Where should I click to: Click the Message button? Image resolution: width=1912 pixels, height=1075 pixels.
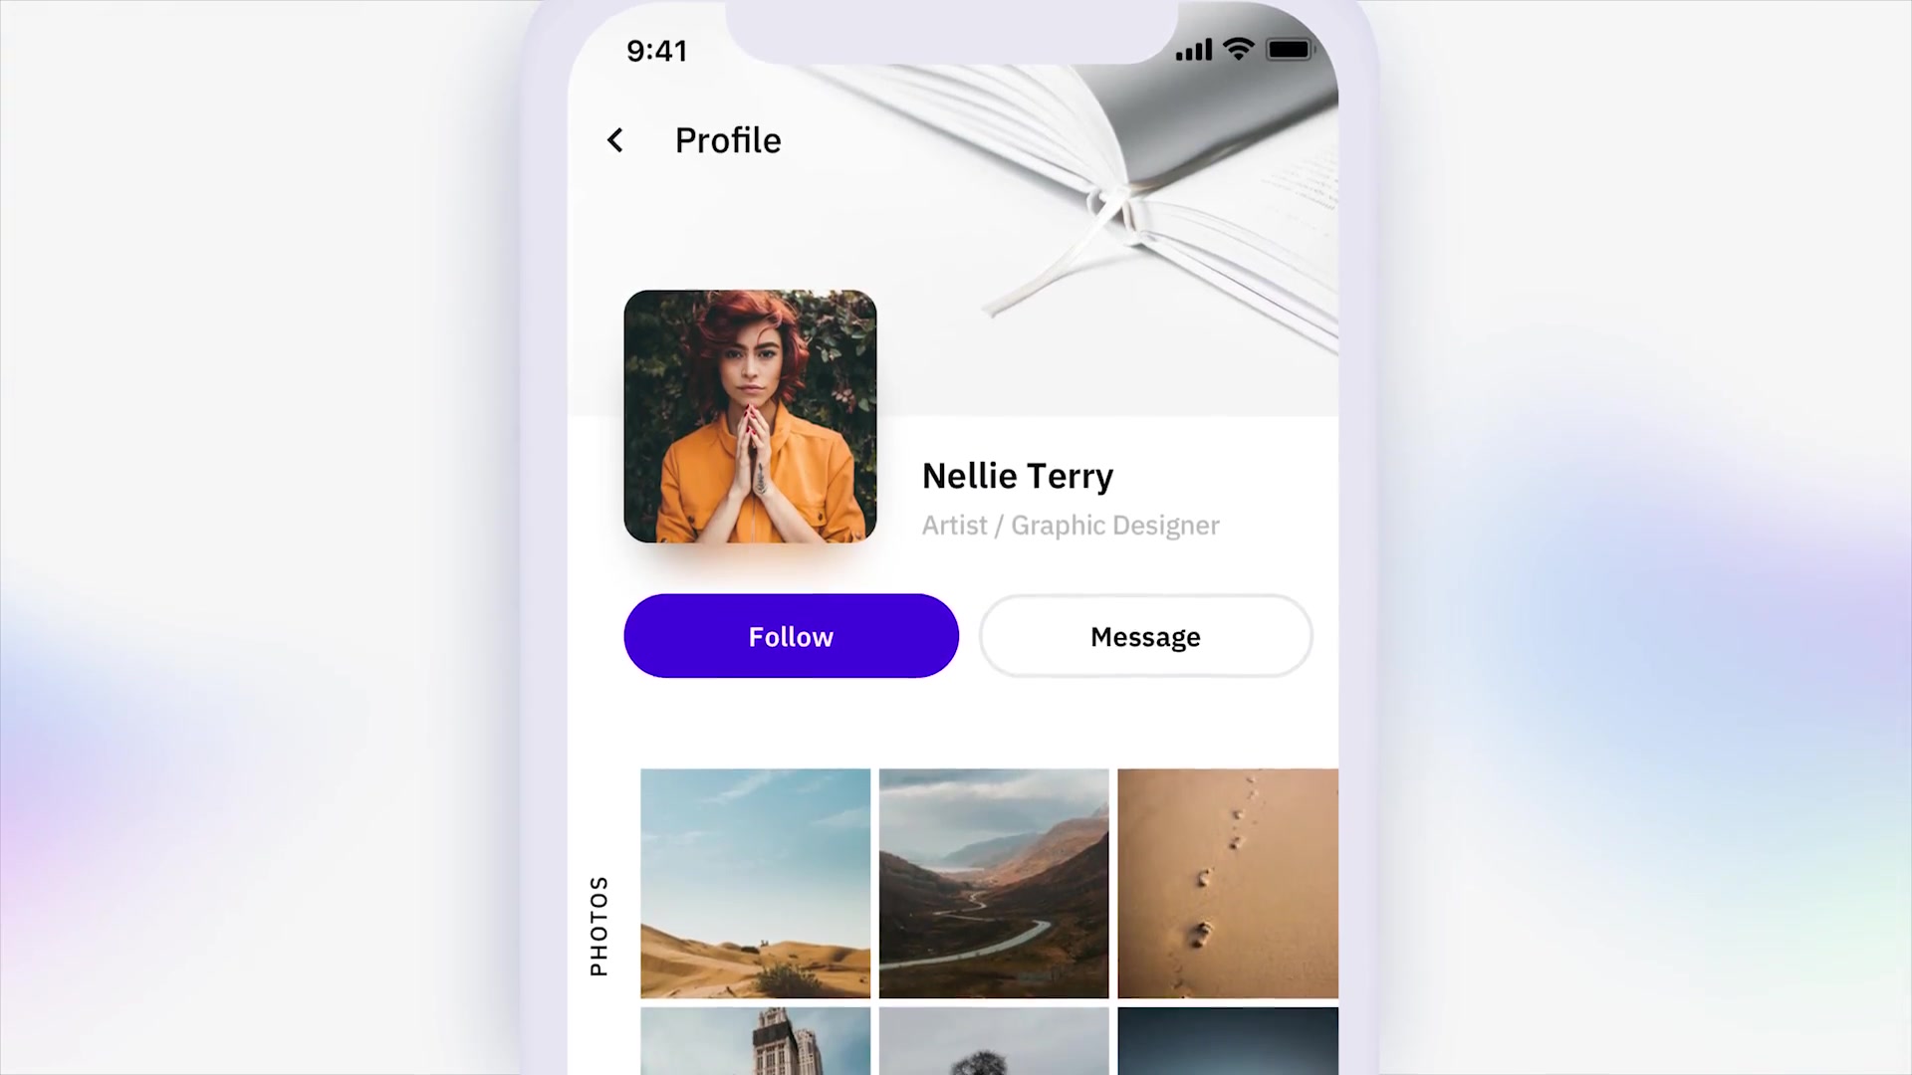tap(1145, 635)
